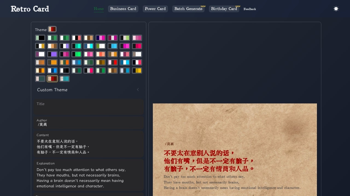Click the Author field containing /莫离

89,124
